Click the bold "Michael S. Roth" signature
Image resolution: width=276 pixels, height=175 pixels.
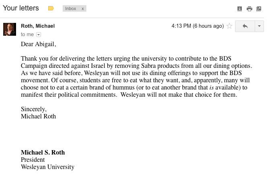[x=43, y=152]
